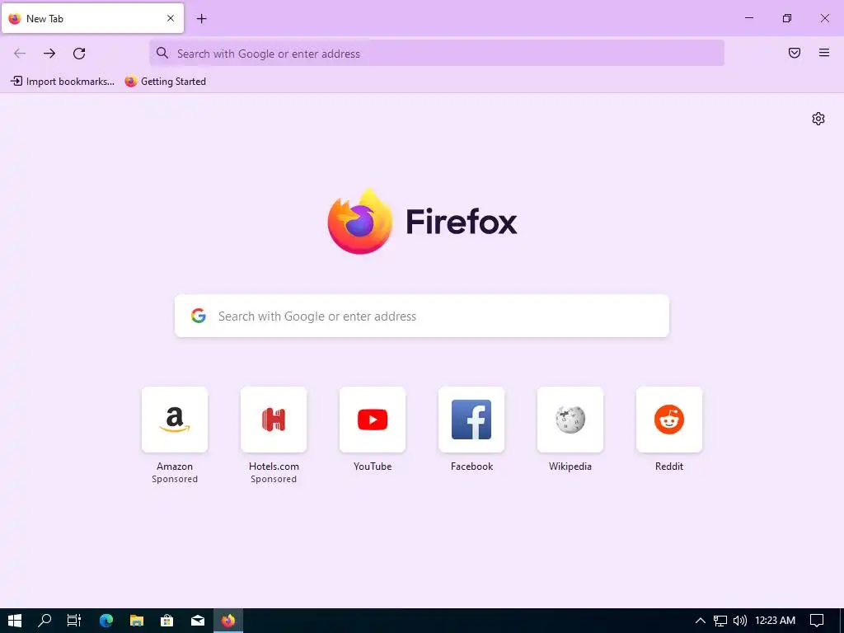Open the Facebook shortcut tile
Viewport: 844px width, 633px height.
(471, 420)
